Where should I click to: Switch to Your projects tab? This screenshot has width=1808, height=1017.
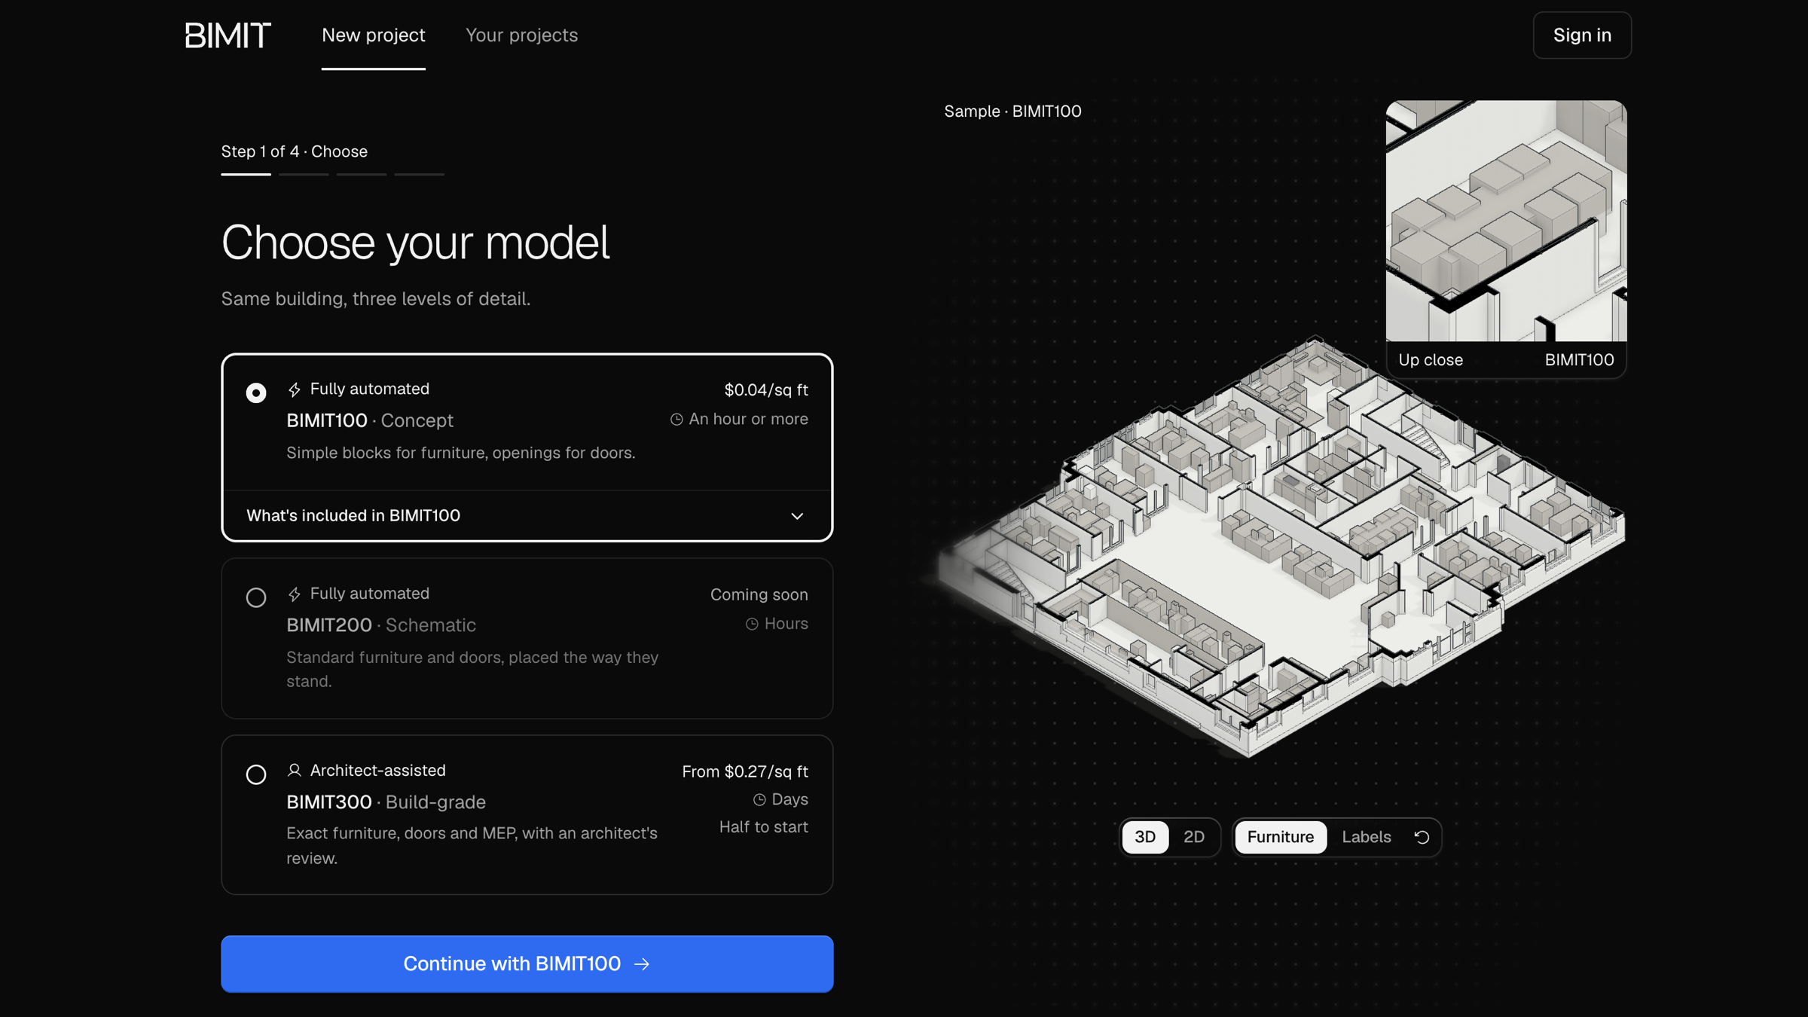coord(521,35)
